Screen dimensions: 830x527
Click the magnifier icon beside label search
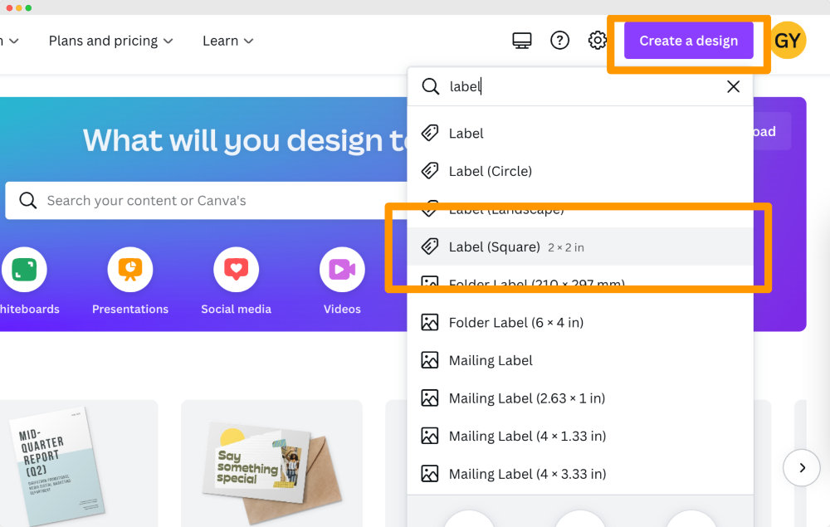pos(430,86)
